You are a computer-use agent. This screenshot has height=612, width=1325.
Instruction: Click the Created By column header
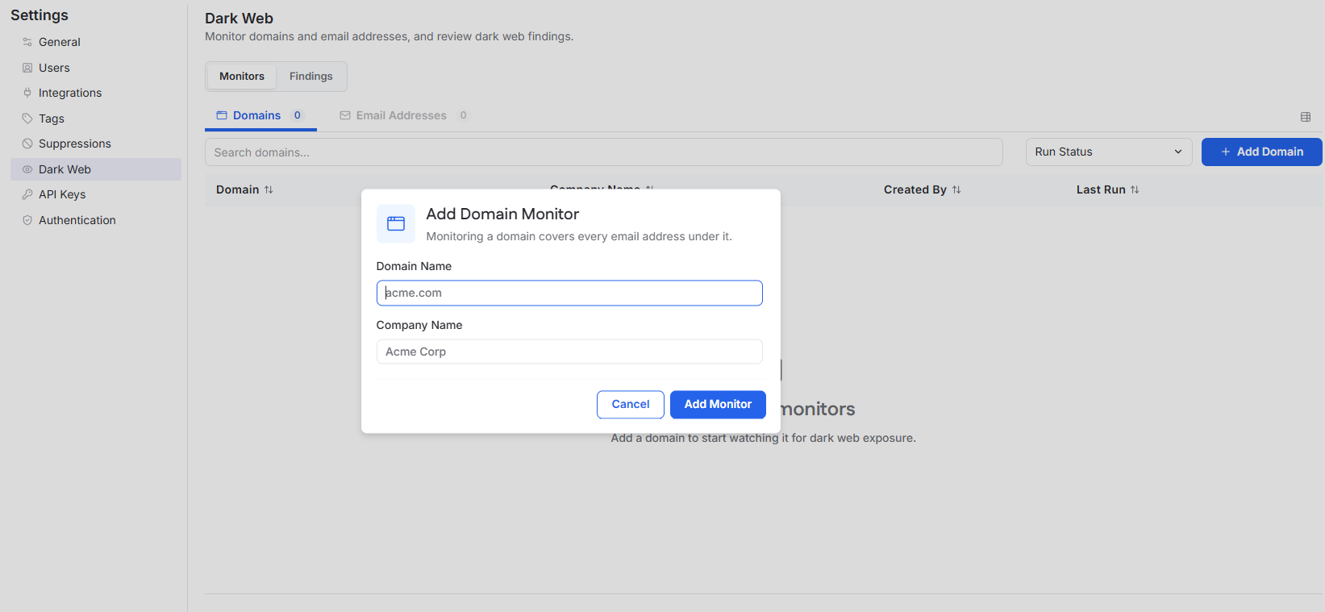point(915,189)
